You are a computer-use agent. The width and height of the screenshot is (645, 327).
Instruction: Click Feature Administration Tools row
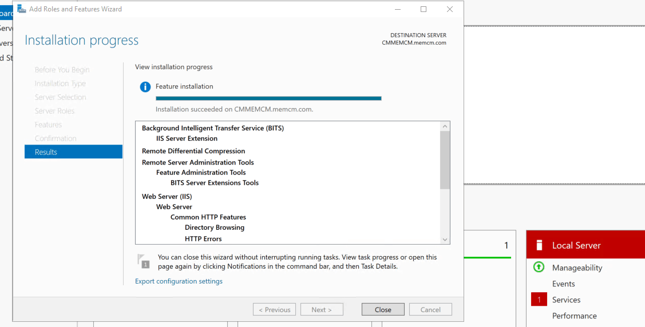point(201,173)
